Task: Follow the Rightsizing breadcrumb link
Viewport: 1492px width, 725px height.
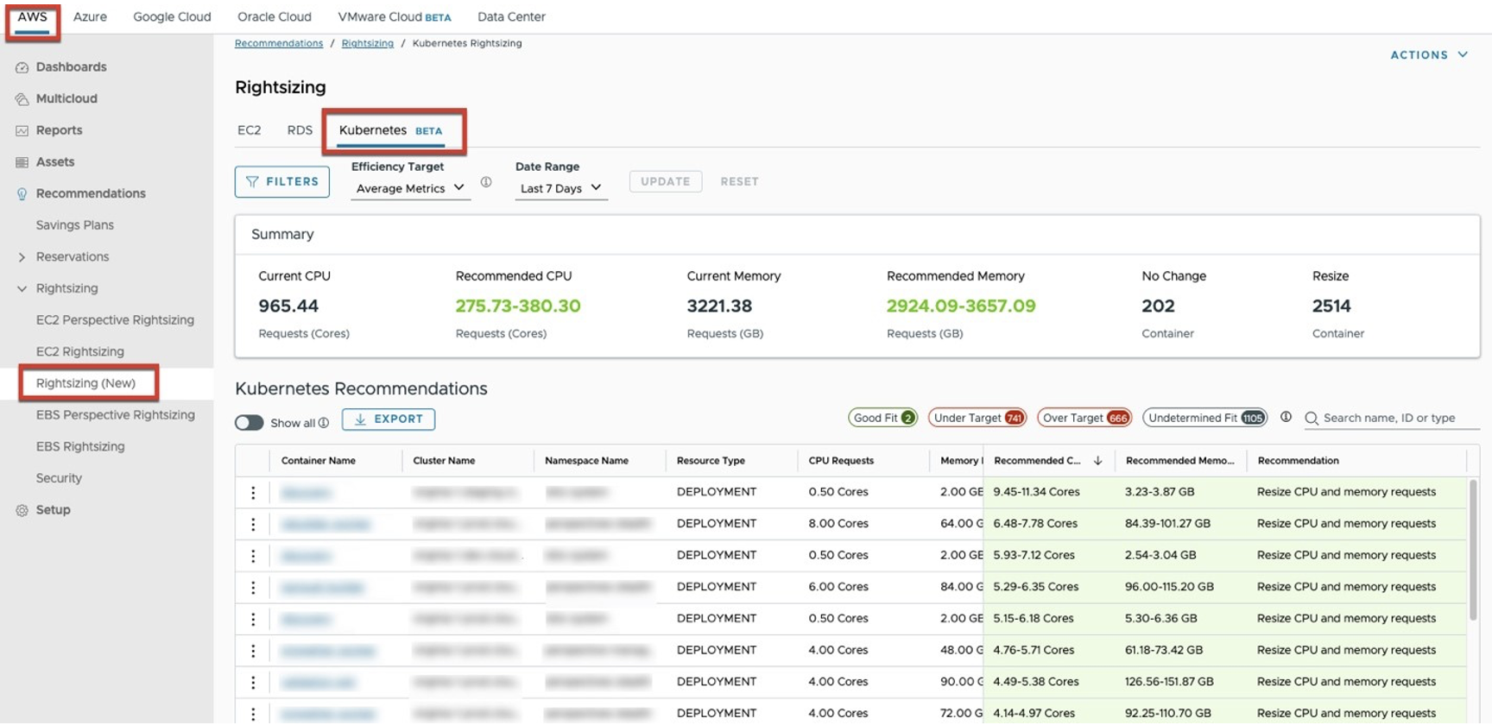Action: coord(368,43)
